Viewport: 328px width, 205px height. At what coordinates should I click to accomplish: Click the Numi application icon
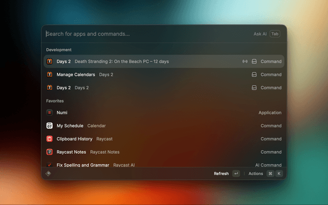pos(50,113)
